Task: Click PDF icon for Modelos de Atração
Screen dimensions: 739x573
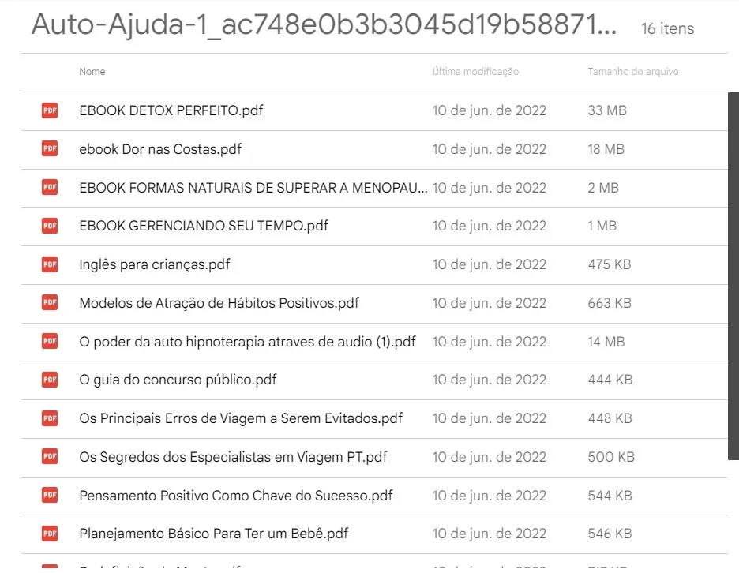Action: coord(50,303)
